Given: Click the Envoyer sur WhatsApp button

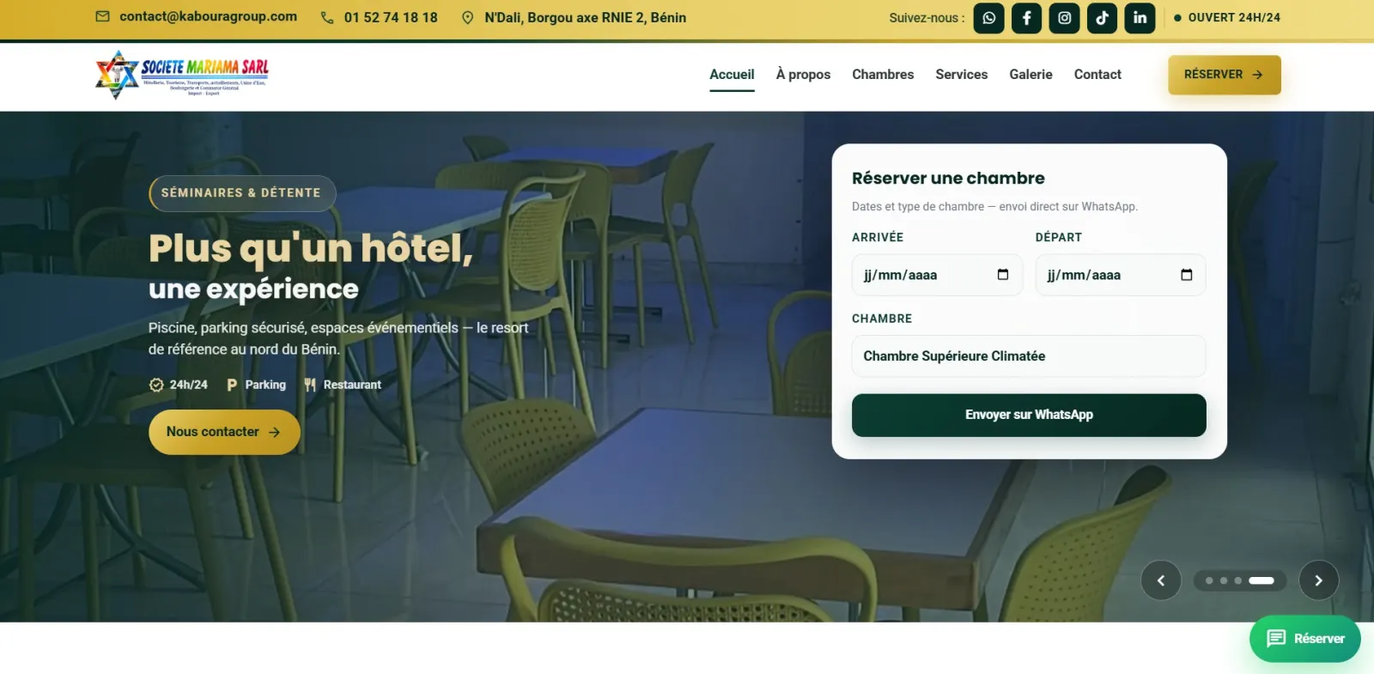Looking at the screenshot, I should pos(1029,415).
